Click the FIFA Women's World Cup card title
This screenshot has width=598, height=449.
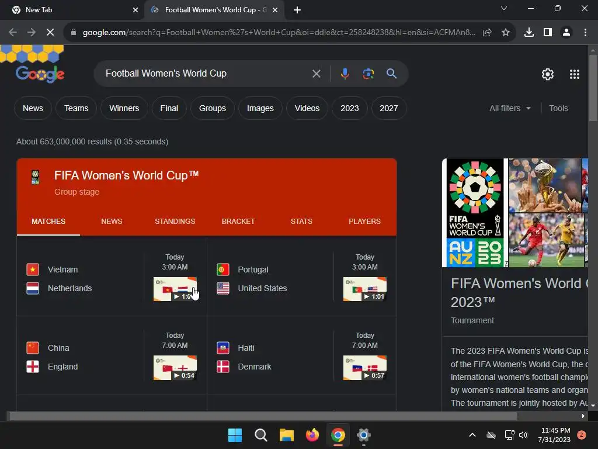click(126, 175)
